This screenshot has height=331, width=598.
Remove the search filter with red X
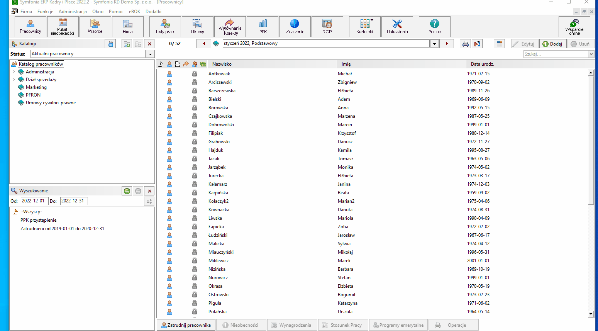(x=149, y=191)
